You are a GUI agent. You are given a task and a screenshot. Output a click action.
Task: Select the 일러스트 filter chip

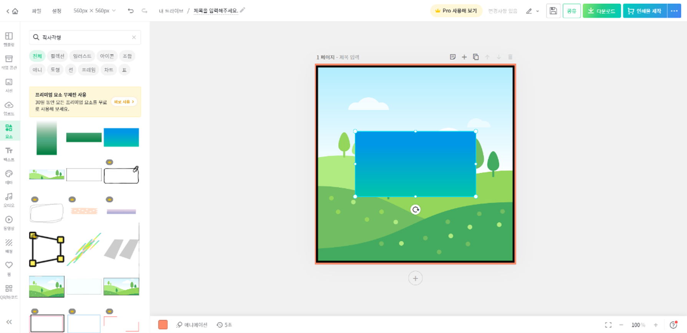(x=82, y=56)
